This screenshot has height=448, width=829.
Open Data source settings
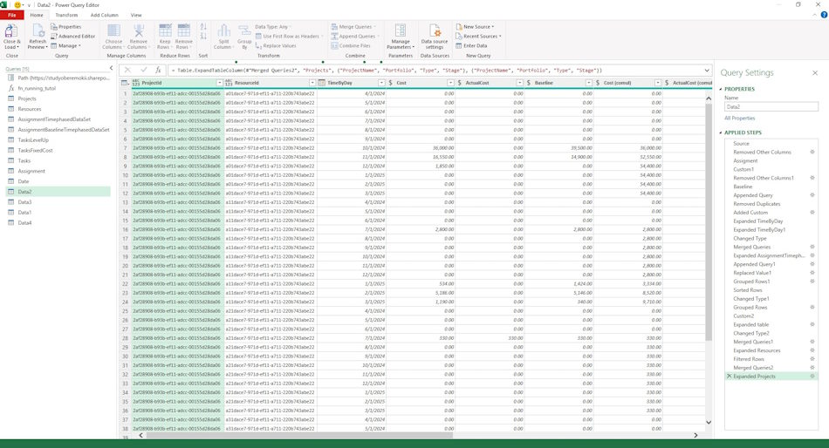tap(435, 37)
